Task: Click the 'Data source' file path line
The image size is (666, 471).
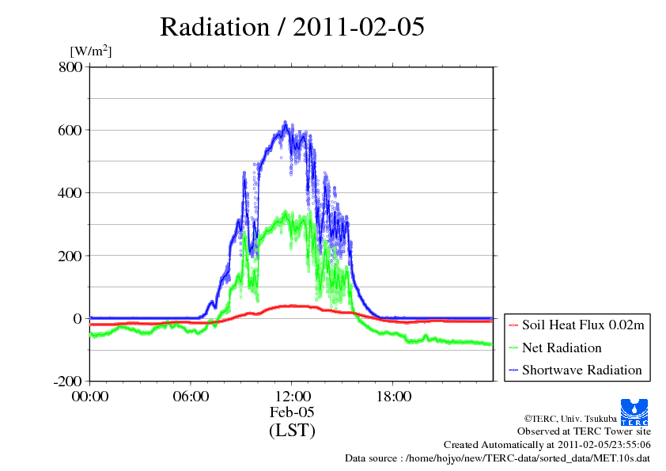Action: [498, 458]
